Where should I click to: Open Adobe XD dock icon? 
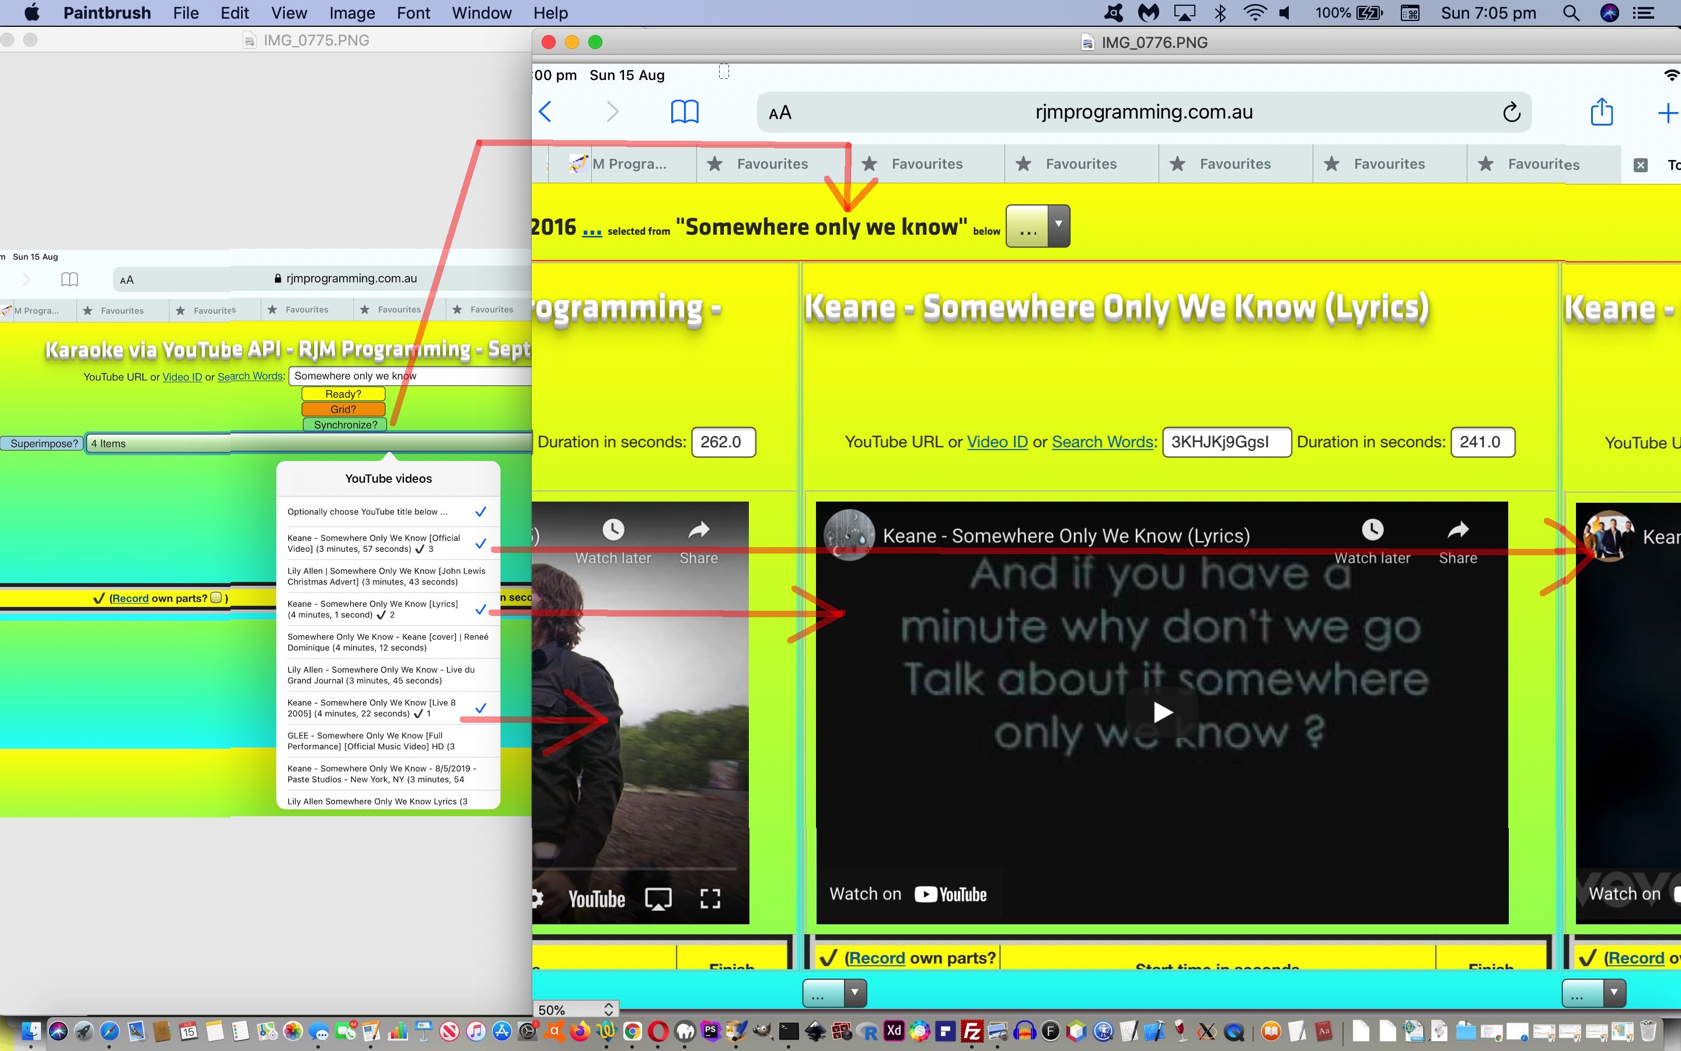click(894, 1032)
